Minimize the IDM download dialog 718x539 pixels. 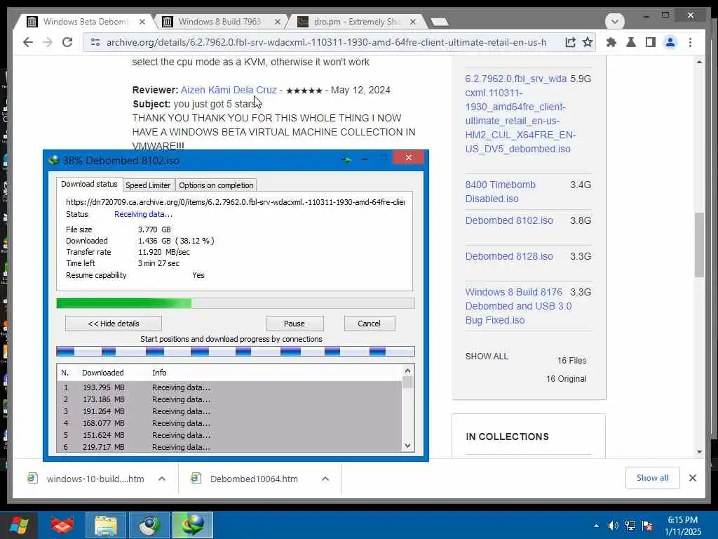tap(365, 159)
